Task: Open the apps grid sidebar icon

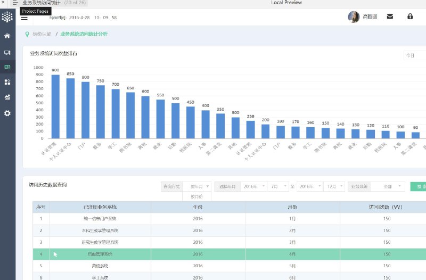Action: point(7,82)
